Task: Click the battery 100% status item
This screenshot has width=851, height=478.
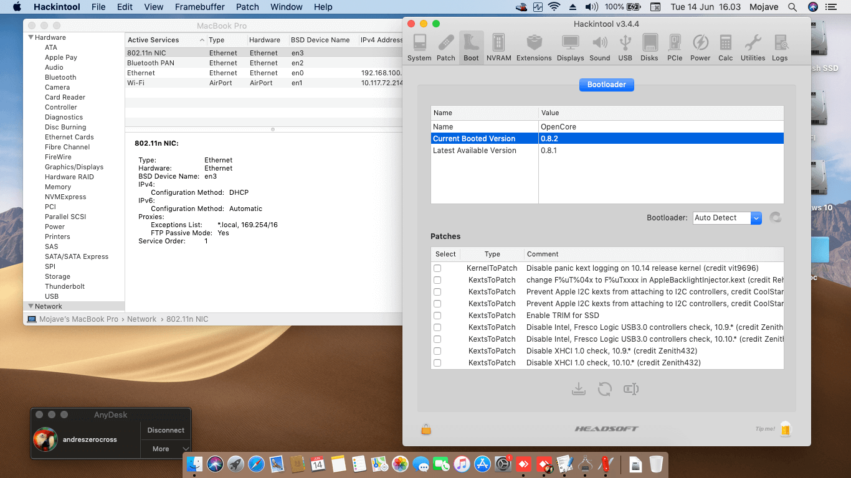Action: click(x=622, y=7)
